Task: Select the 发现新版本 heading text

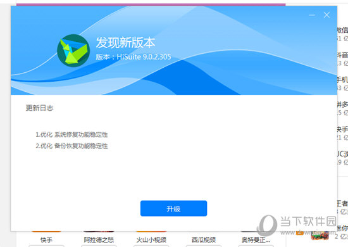Action: (x=125, y=42)
